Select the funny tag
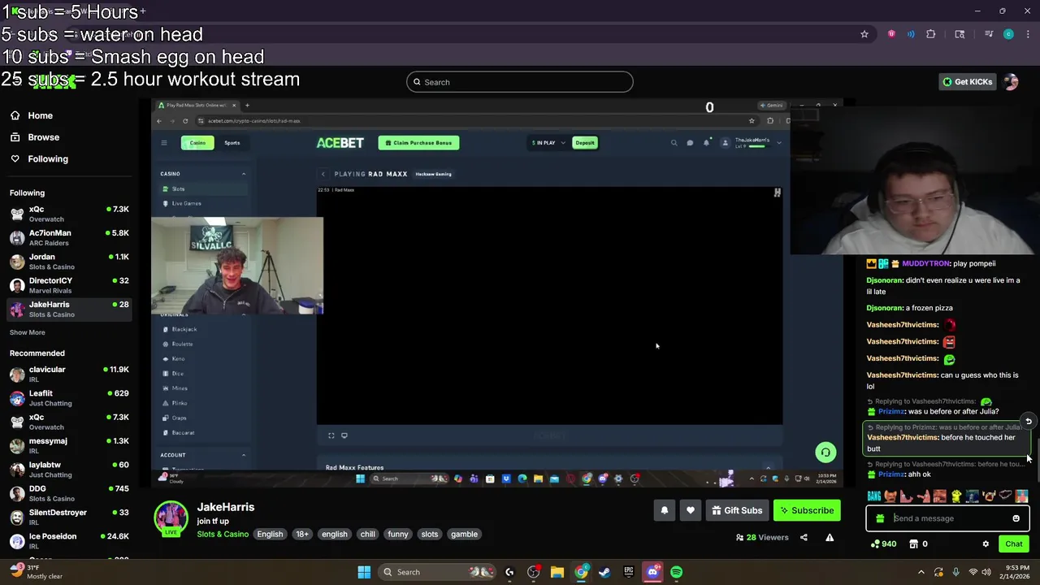Viewport: 1040px width, 585px height. pyautogui.click(x=398, y=534)
